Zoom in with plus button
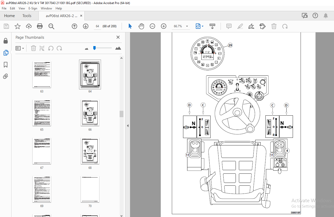 click(164, 26)
